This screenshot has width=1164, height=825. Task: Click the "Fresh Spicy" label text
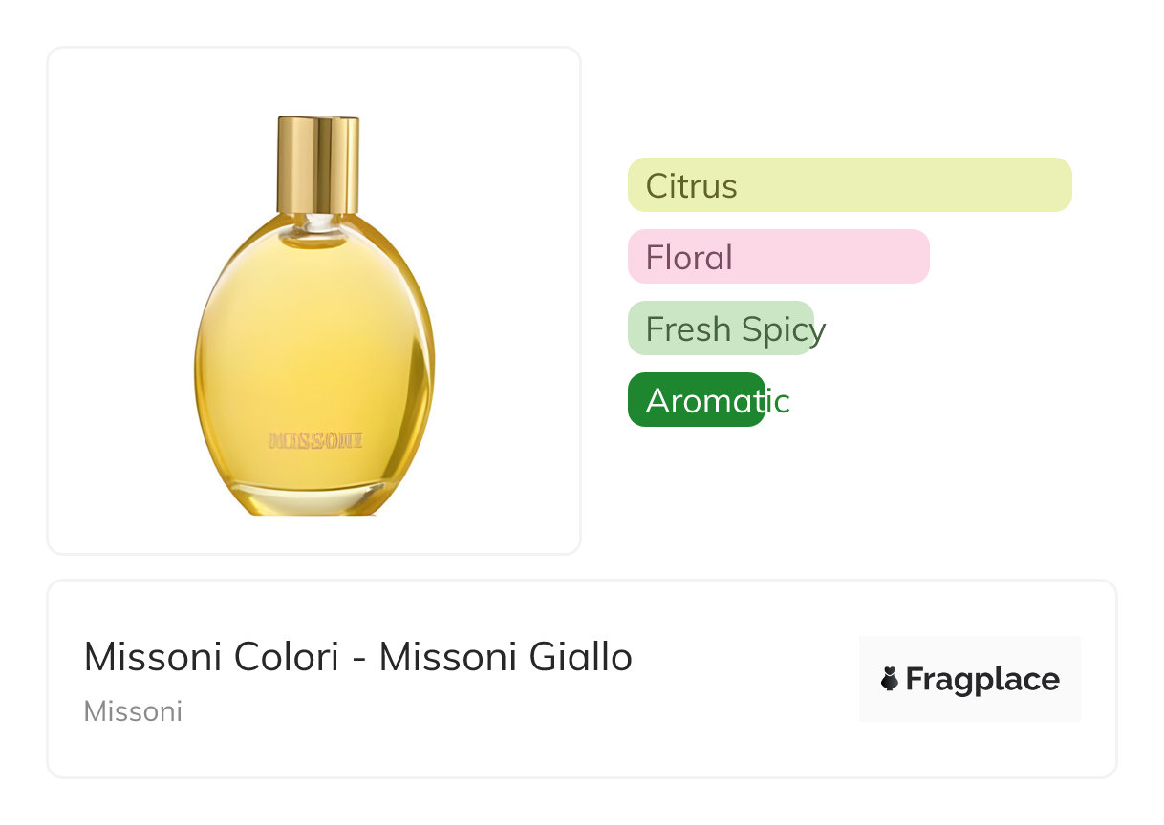point(735,329)
